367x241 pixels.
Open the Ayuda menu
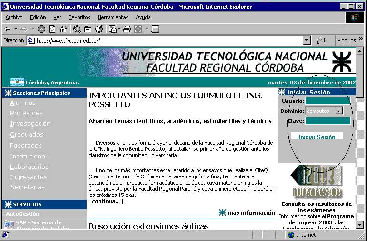point(143,17)
